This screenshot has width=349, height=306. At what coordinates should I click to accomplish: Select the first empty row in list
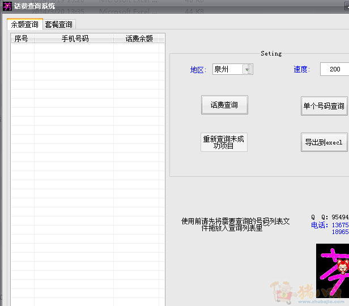[x=88, y=49]
